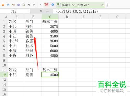The width and height of the screenshot is (130, 96).
Task: Select column C header
Action: (x=50, y=17)
